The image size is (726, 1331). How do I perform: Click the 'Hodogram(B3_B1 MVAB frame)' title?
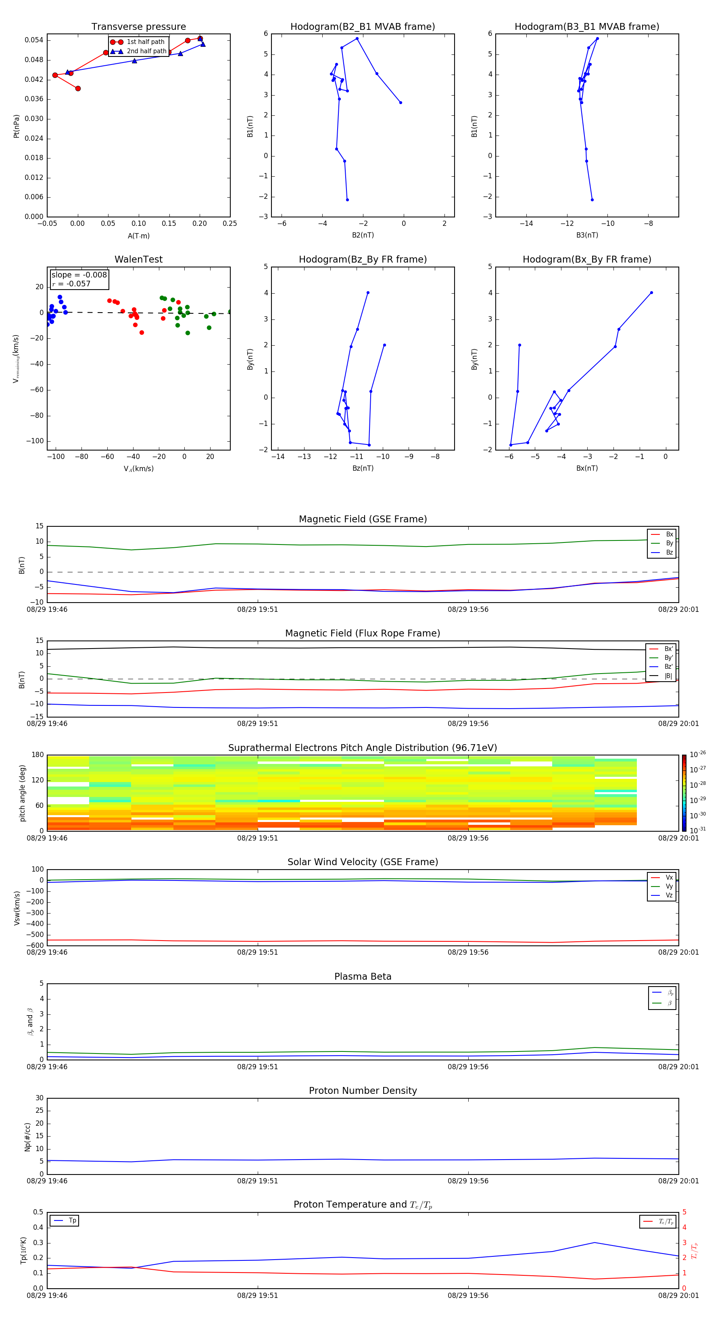pyautogui.click(x=587, y=27)
